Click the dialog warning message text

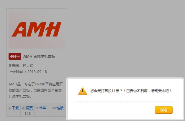pyautogui.click(x=131, y=91)
